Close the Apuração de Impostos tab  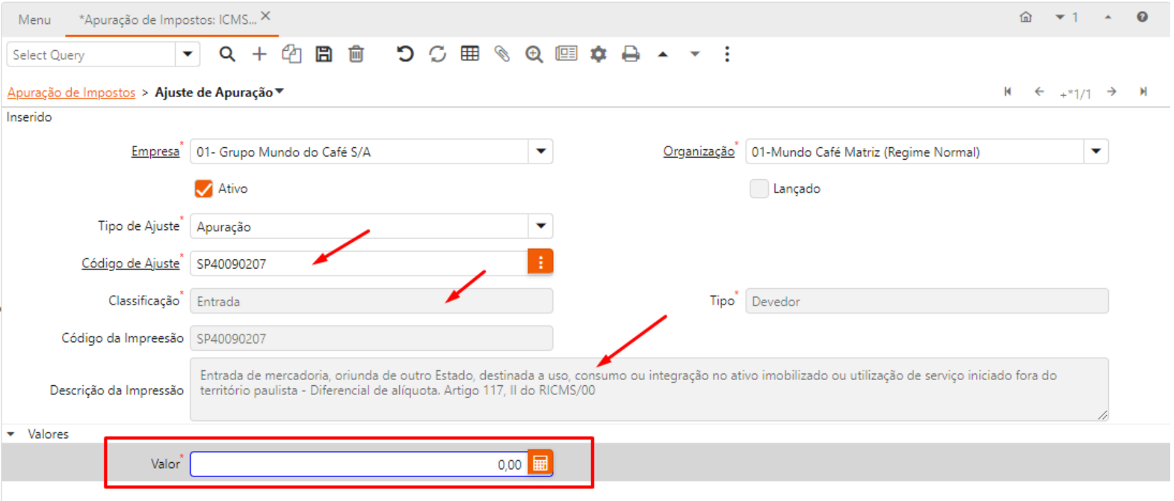click(x=266, y=16)
